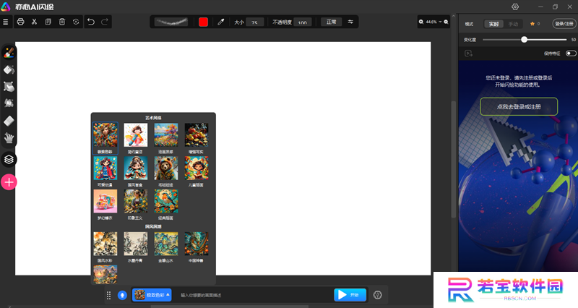This screenshot has width=578, height=308.
Task: Open the red brush color swatch
Action: tap(203, 22)
